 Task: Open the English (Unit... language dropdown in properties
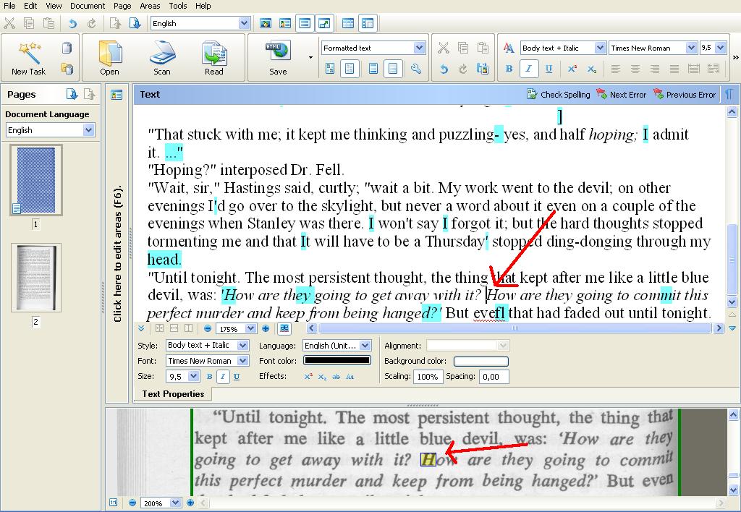[365, 345]
